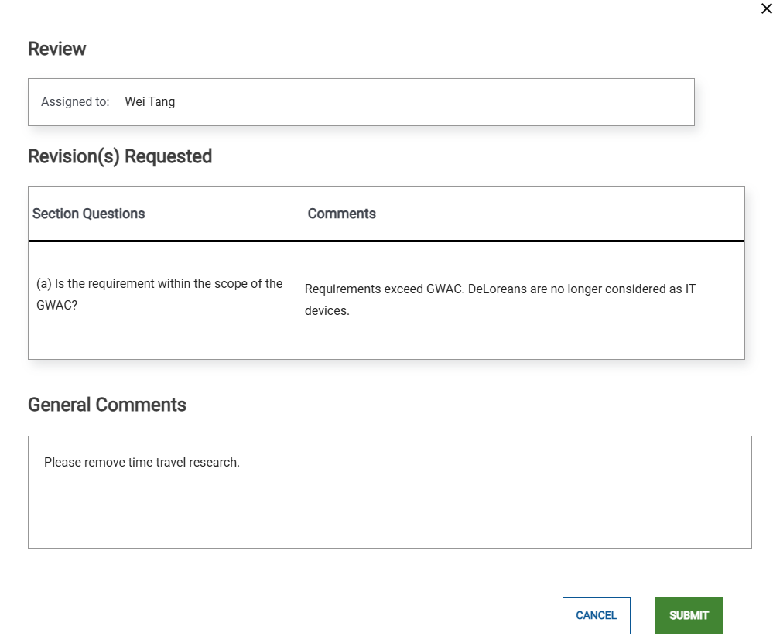The width and height of the screenshot is (773, 643).
Task: Select the Comments column header
Action: 341,214
